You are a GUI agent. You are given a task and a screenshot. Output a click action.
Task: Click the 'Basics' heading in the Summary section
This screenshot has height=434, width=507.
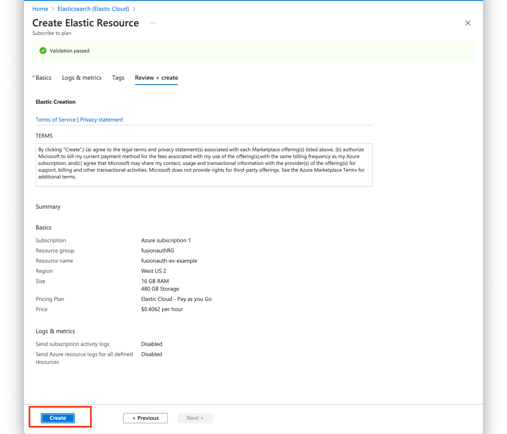pyautogui.click(x=43, y=228)
